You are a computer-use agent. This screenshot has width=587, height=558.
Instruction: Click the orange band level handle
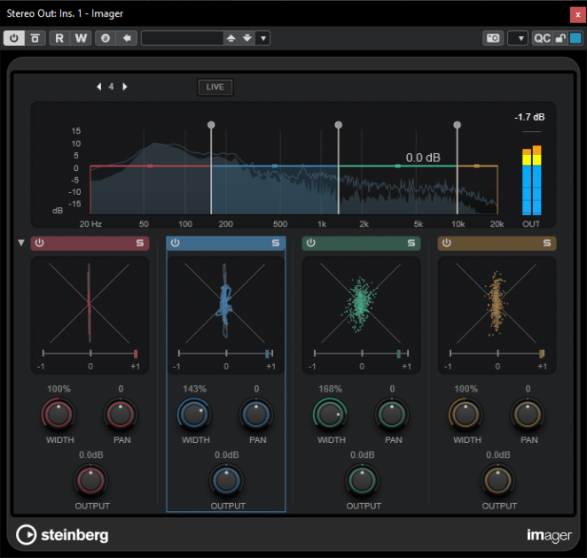point(476,166)
